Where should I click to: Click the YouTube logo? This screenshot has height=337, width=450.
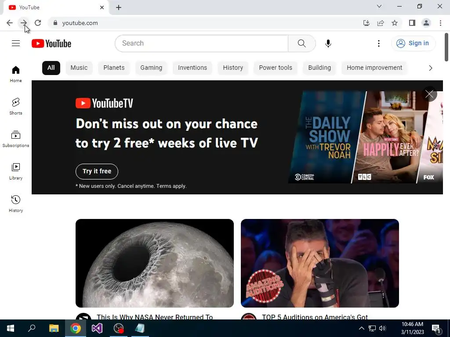[x=51, y=43]
